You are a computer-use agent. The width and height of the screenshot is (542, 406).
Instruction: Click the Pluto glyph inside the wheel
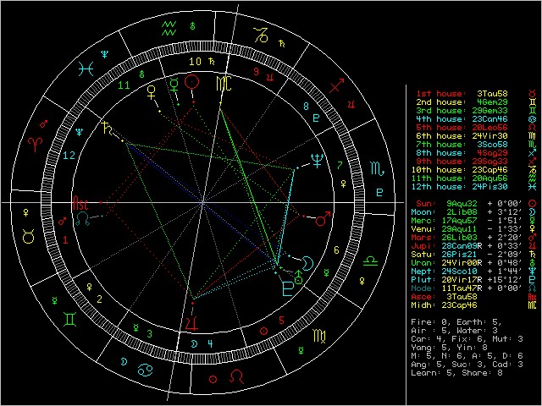click(x=289, y=288)
